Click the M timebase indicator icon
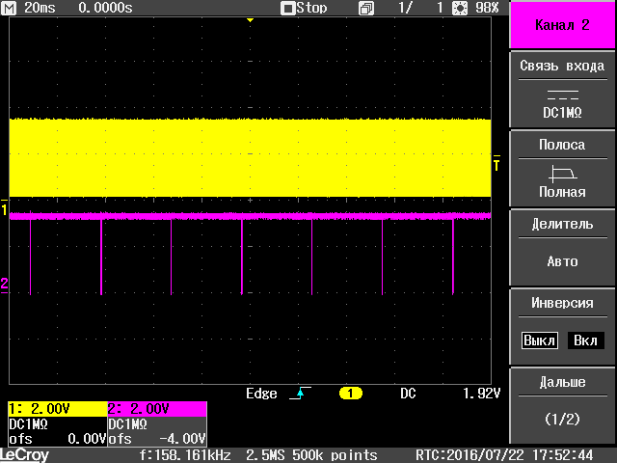Screen dimensions: 617x463 coord(9,8)
